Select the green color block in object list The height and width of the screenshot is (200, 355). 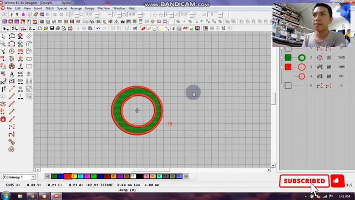pyautogui.click(x=288, y=58)
